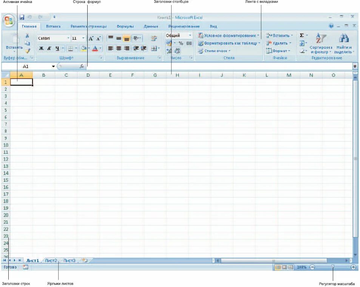Customize Quick Access Toolbar dropdown arrow
The height and width of the screenshot is (287, 360).
point(54,17)
